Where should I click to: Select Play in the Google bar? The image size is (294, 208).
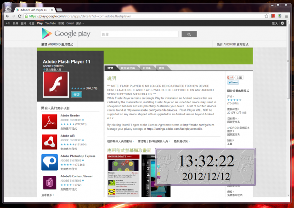40,23
